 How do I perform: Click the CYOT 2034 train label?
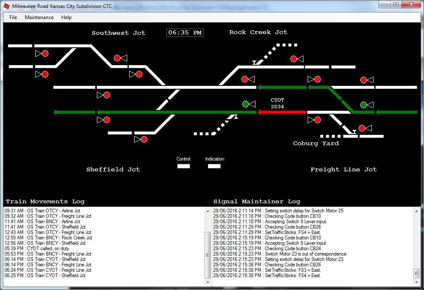pos(277,103)
